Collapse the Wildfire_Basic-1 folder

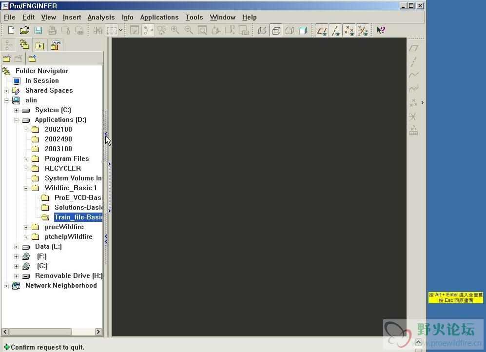tap(26, 188)
